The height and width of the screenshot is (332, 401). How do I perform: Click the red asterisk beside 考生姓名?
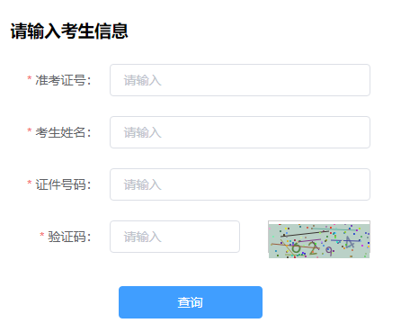30,130
